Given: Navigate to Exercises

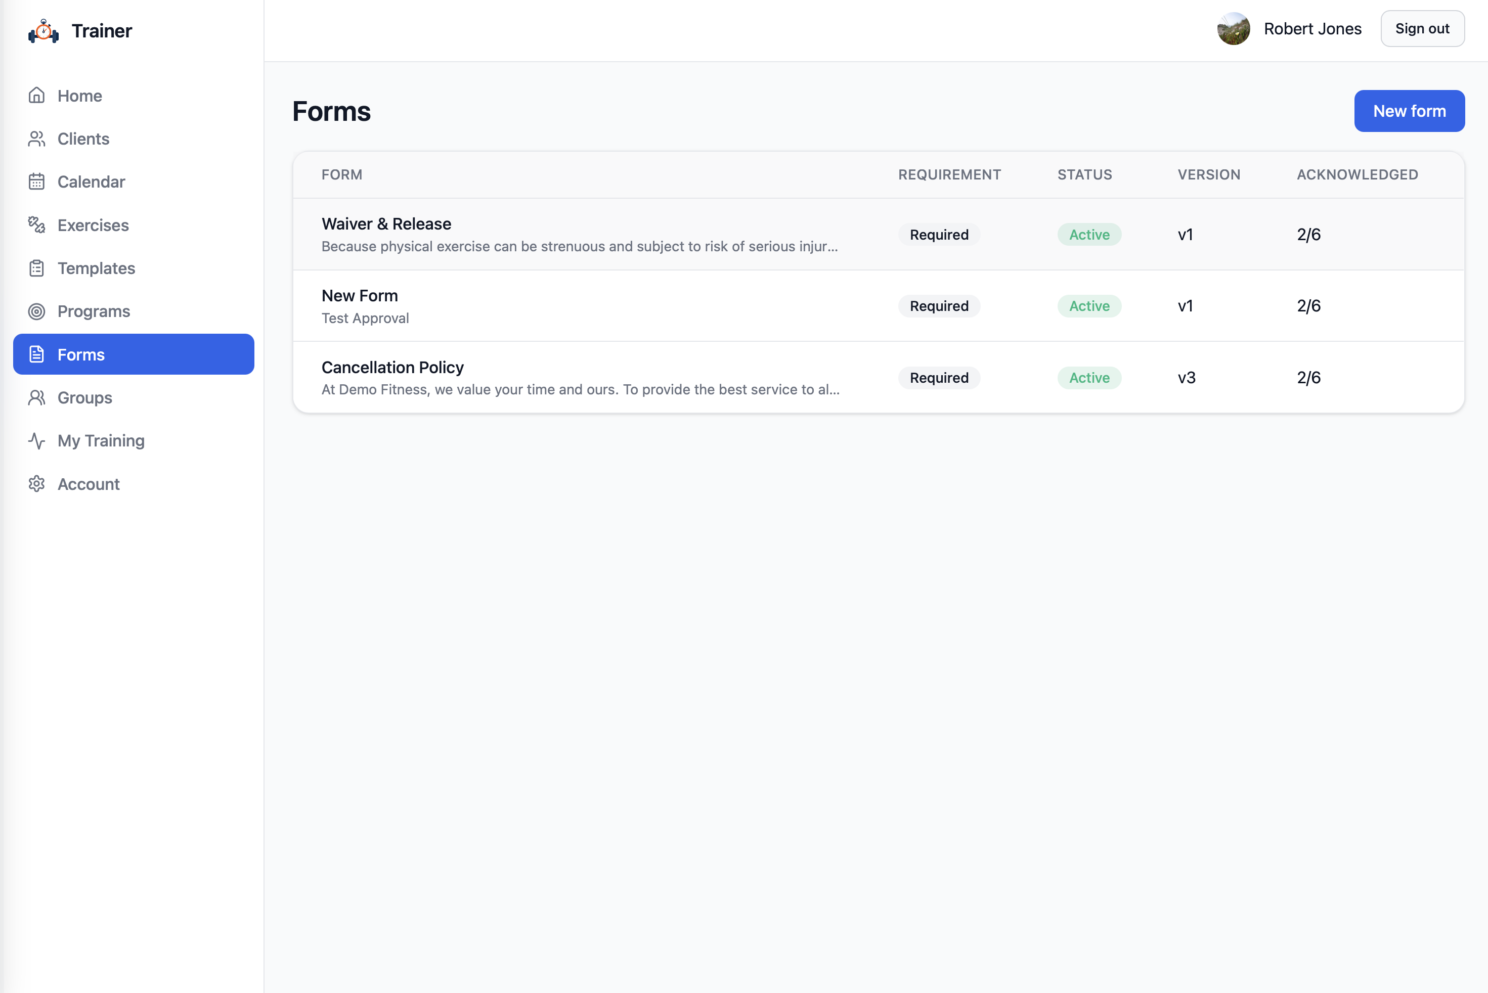Looking at the screenshot, I should pos(134,225).
